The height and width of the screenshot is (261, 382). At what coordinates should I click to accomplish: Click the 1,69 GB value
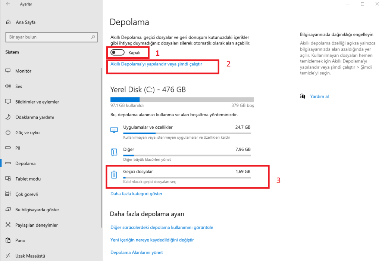click(x=243, y=171)
